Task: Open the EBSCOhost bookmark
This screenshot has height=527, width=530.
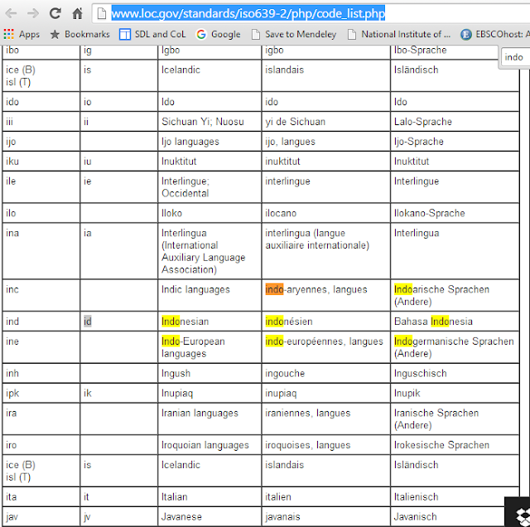Action: click(x=495, y=34)
